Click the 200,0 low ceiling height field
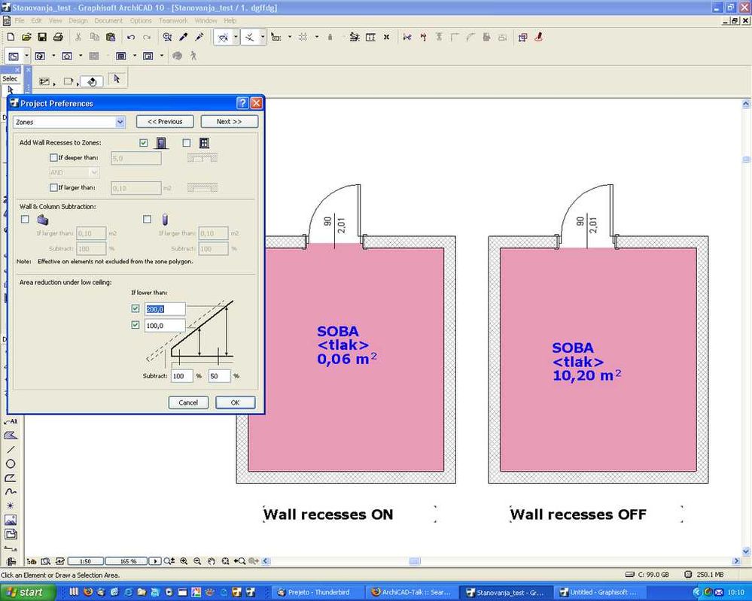Image resolution: width=752 pixels, height=601 pixels. pyautogui.click(x=165, y=309)
